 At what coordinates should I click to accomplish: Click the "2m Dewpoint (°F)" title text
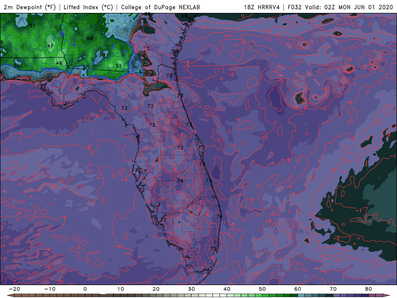30,7
